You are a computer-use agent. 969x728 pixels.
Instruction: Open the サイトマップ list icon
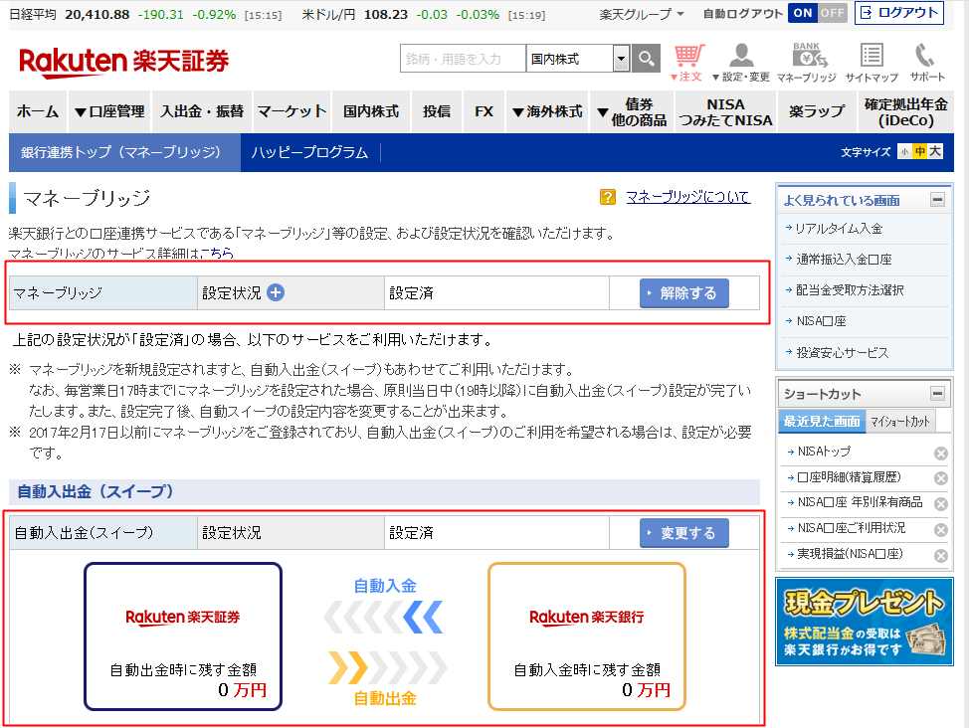872,63
